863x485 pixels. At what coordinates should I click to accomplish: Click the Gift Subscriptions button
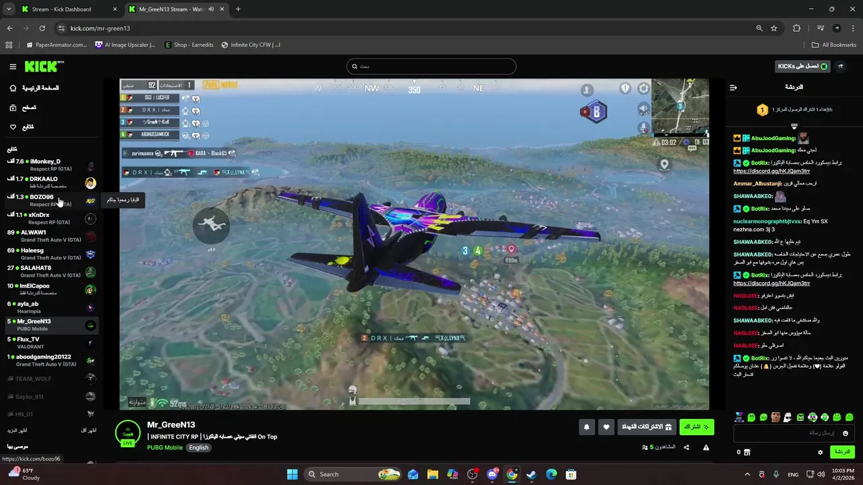click(647, 427)
